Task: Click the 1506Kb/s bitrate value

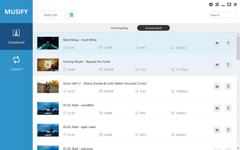Action: pyautogui.click(x=182, y=91)
